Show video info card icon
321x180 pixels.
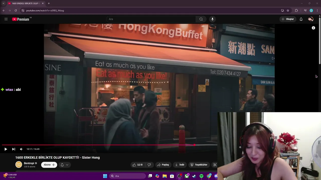pyautogui.click(x=313, y=28)
